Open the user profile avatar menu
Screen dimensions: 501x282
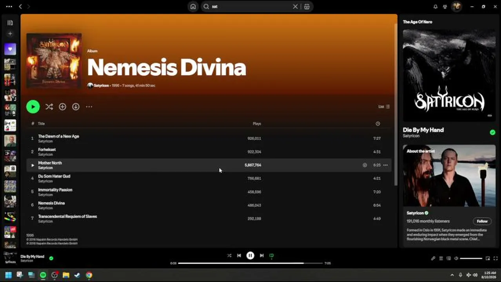tap(456, 7)
